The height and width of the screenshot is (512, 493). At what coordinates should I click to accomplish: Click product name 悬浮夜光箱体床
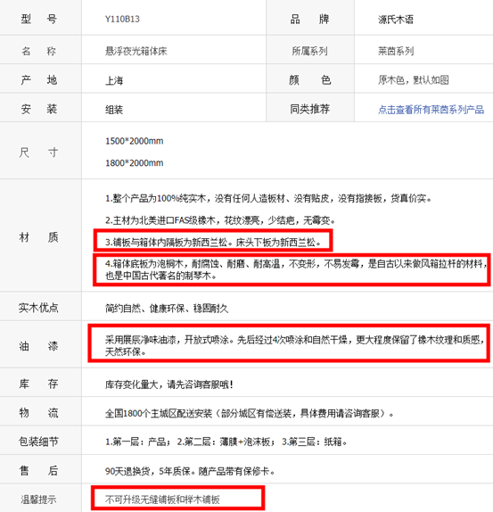click(136, 51)
